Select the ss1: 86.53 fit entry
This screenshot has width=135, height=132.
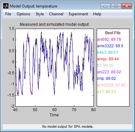pos(106,92)
